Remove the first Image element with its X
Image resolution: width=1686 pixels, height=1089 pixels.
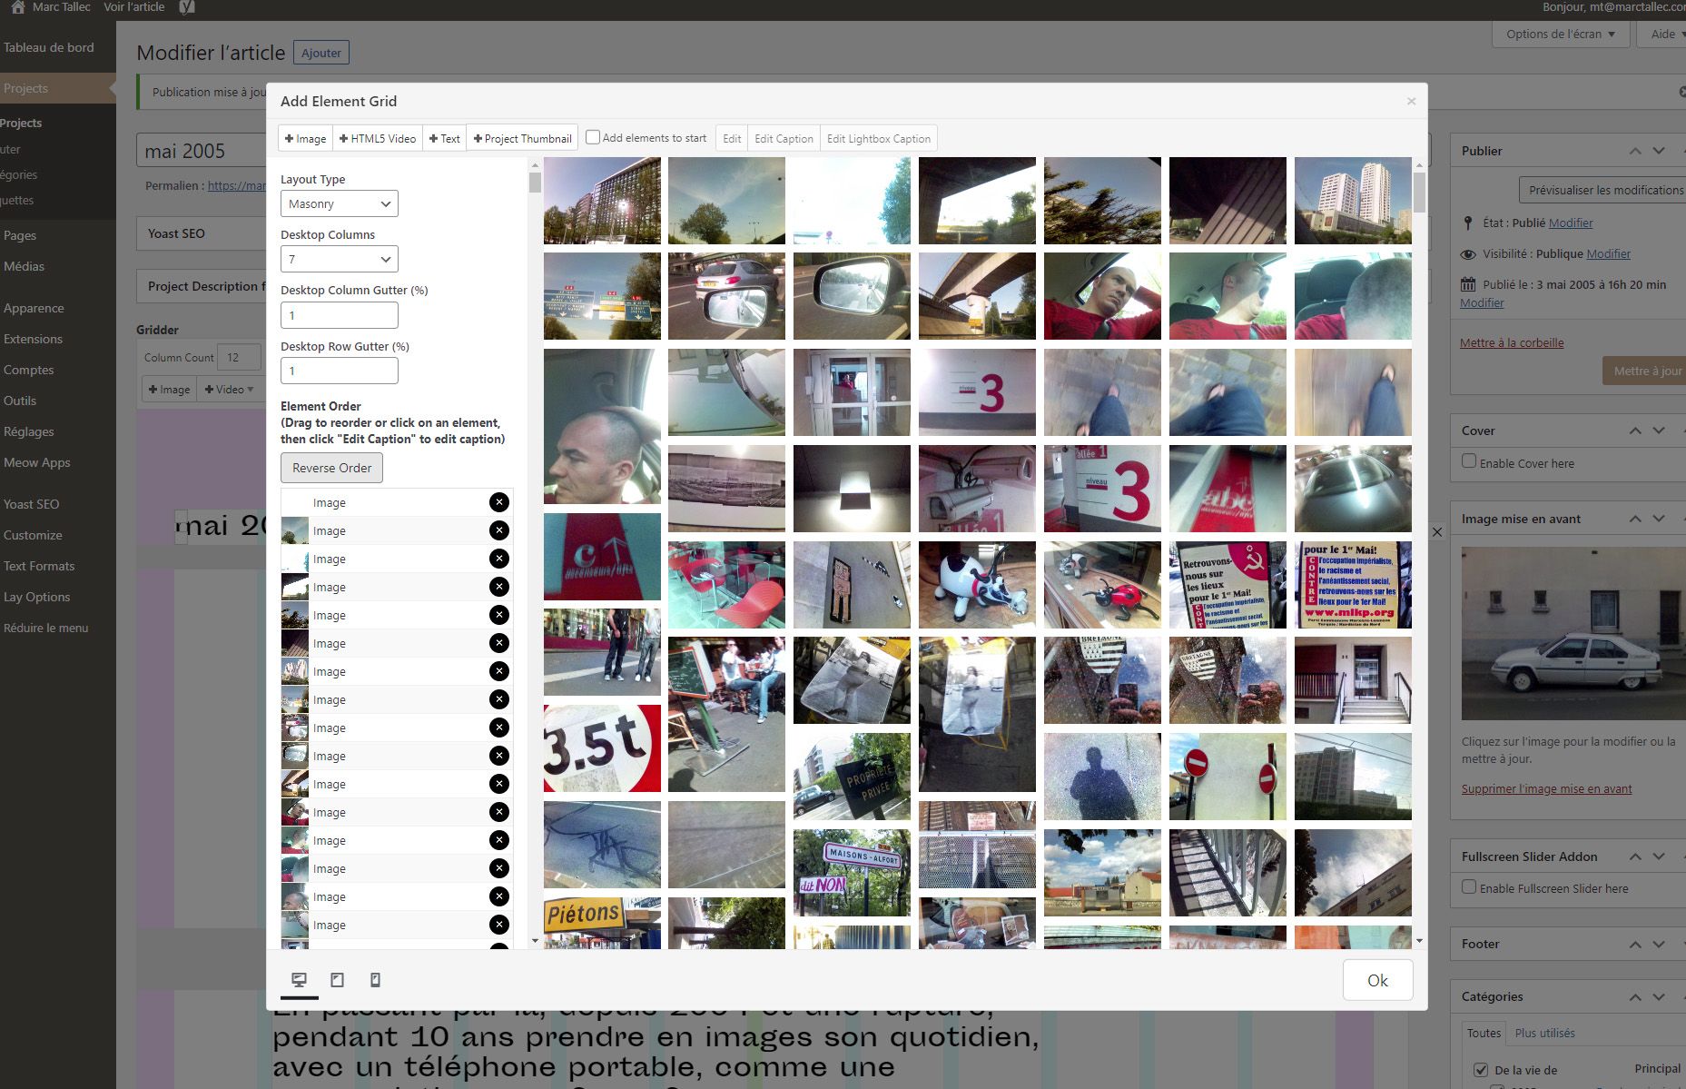(498, 501)
